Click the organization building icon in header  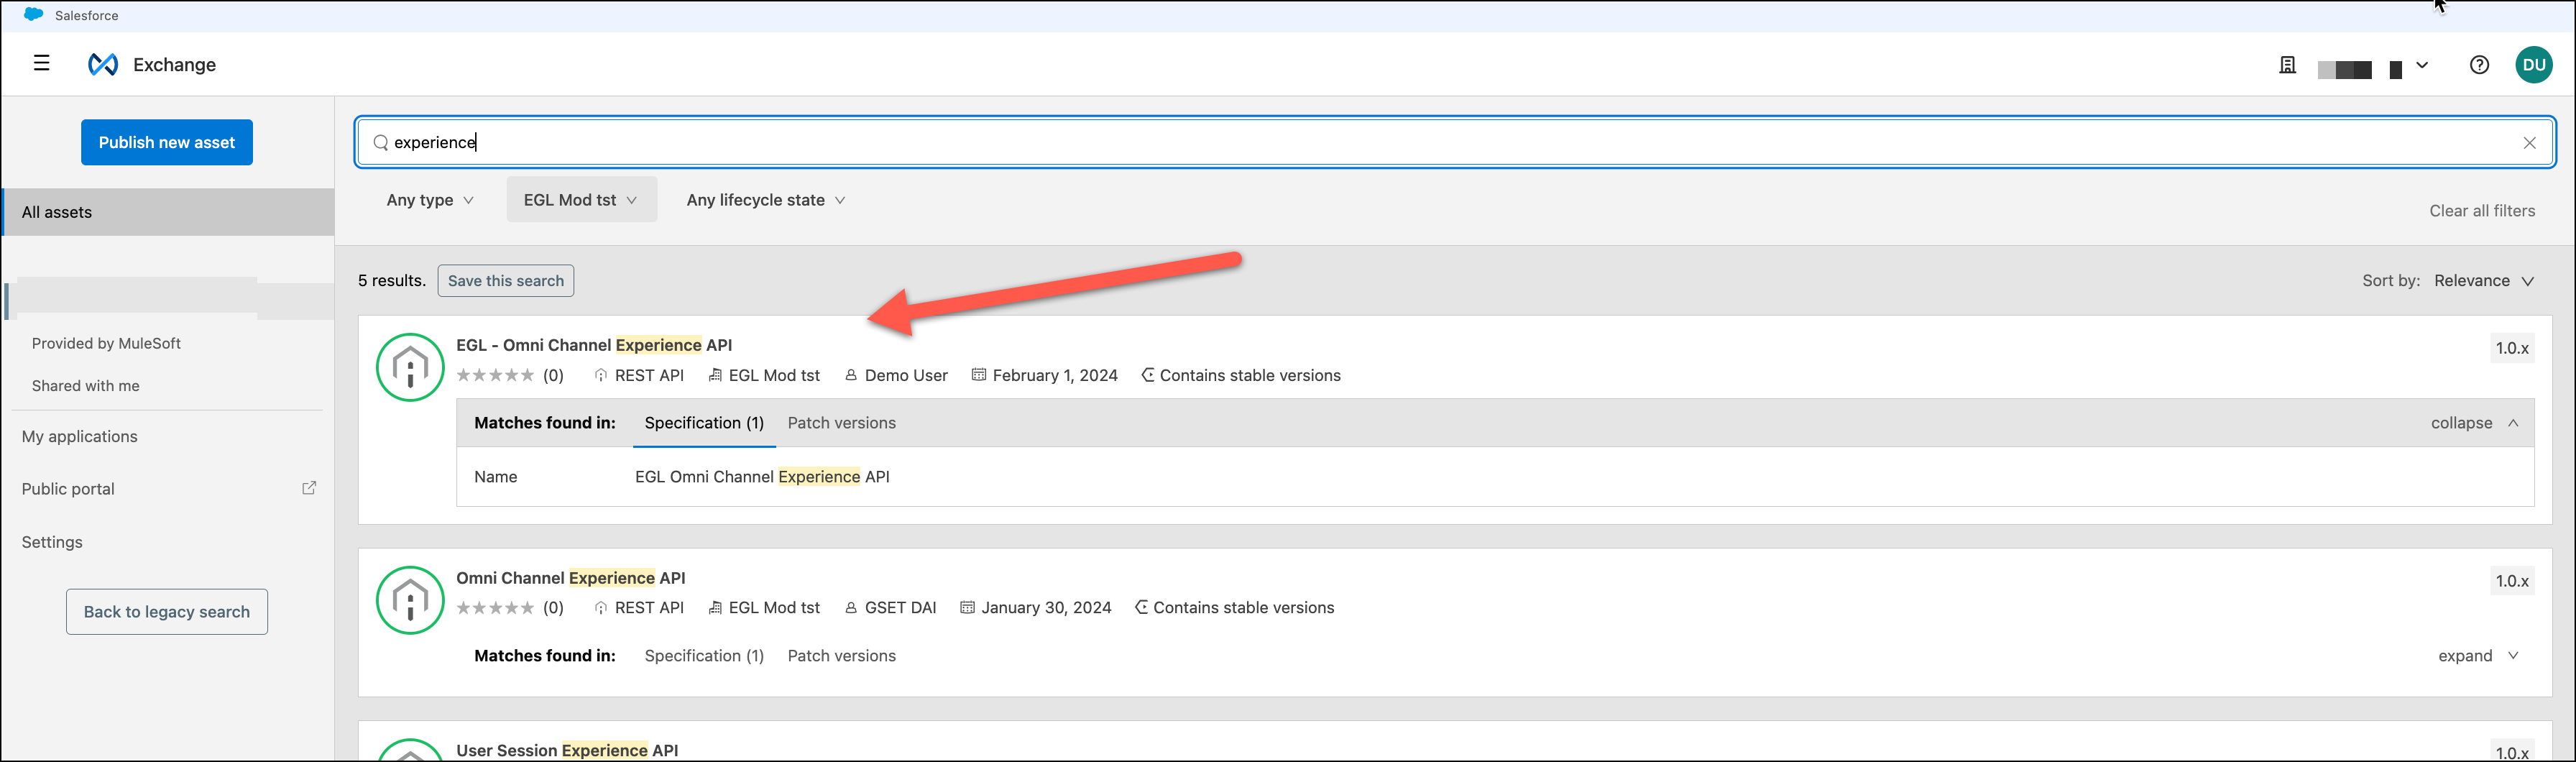[x=2287, y=66]
